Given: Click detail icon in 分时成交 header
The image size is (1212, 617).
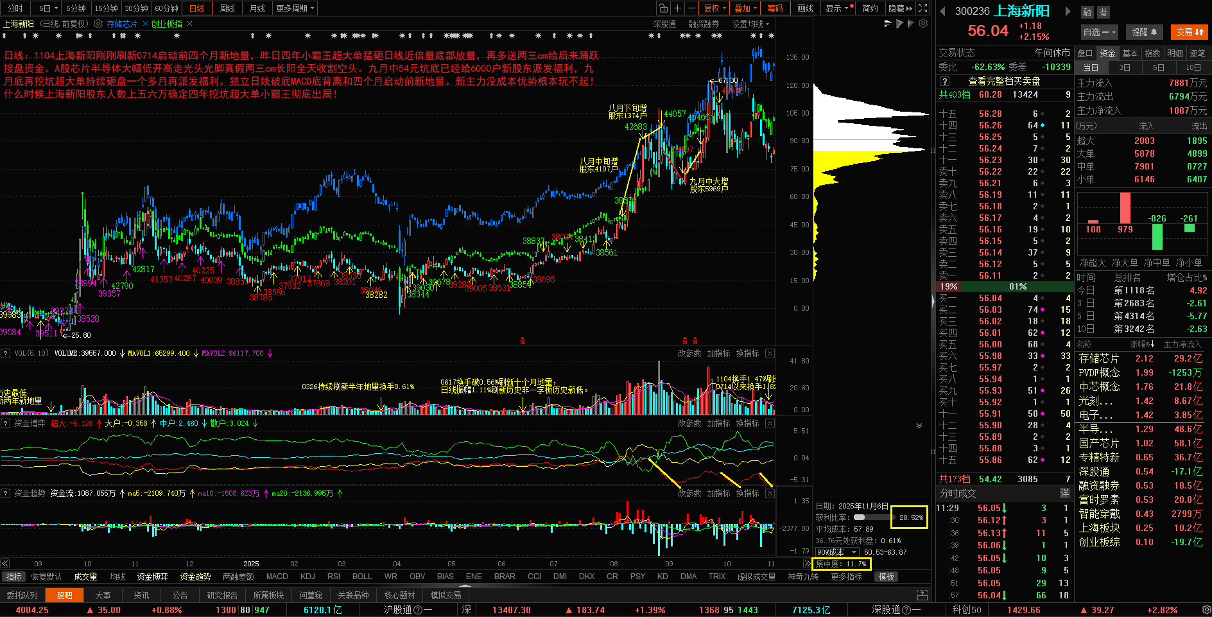Looking at the screenshot, I should [1064, 493].
